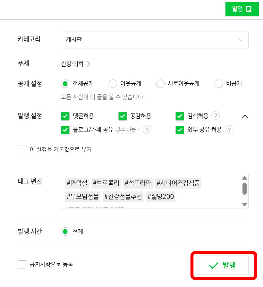Open 링크 허용 share type dropdown
This screenshot has width=263, height=287.
pyautogui.click(x=128, y=130)
